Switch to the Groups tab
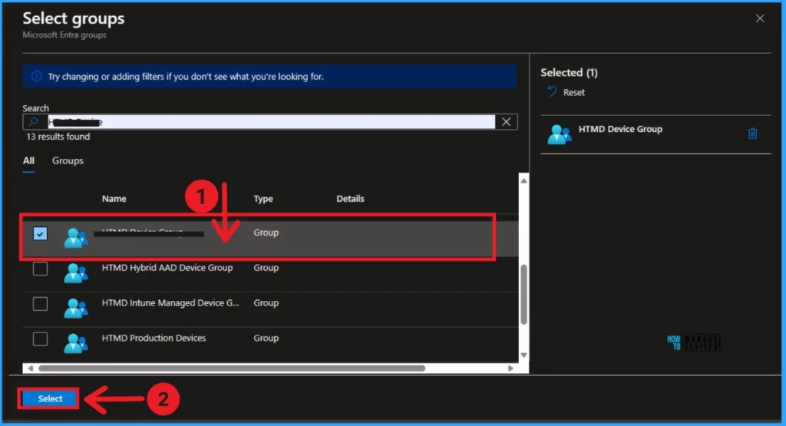The image size is (786, 426). [x=68, y=161]
